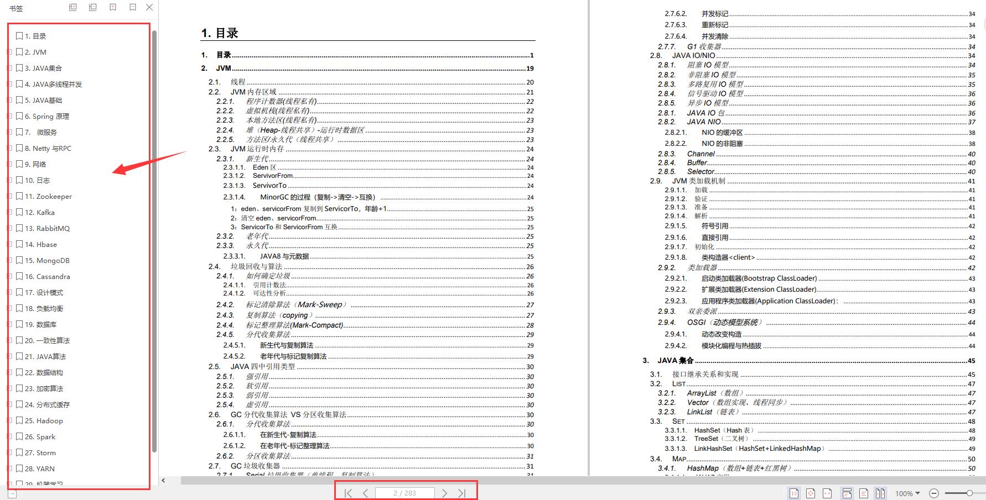The width and height of the screenshot is (986, 500).
Task: Expand the 9. 网络 bookmark
Action: click(9, 164)
